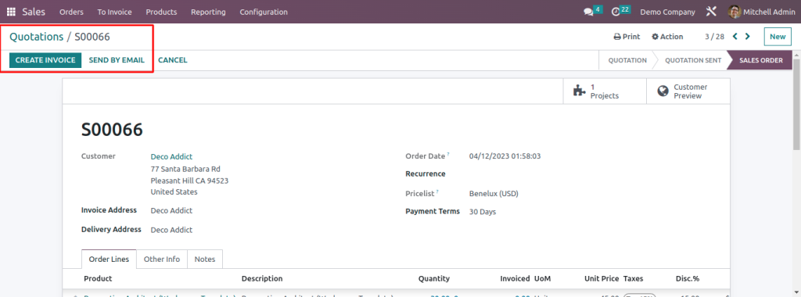Click Delivery Address Deco Addict value

(x=171, y=230)
